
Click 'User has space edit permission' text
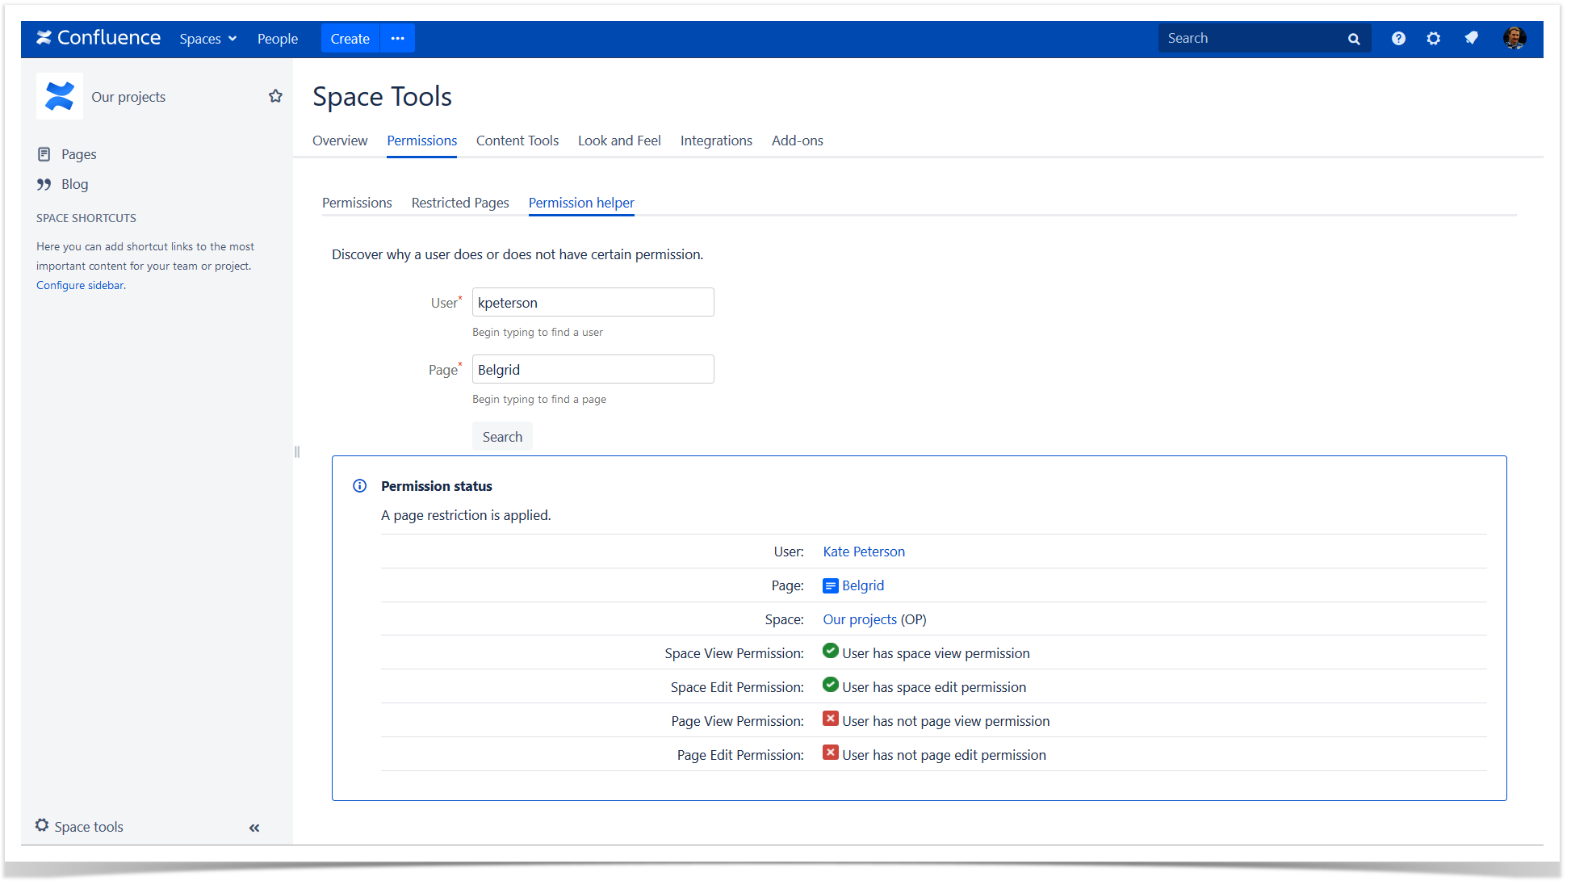[934, 687]
